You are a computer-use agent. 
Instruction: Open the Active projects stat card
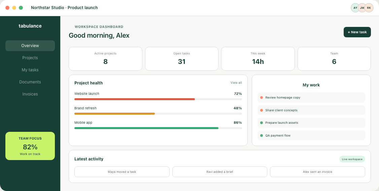[x=105, y=59]
